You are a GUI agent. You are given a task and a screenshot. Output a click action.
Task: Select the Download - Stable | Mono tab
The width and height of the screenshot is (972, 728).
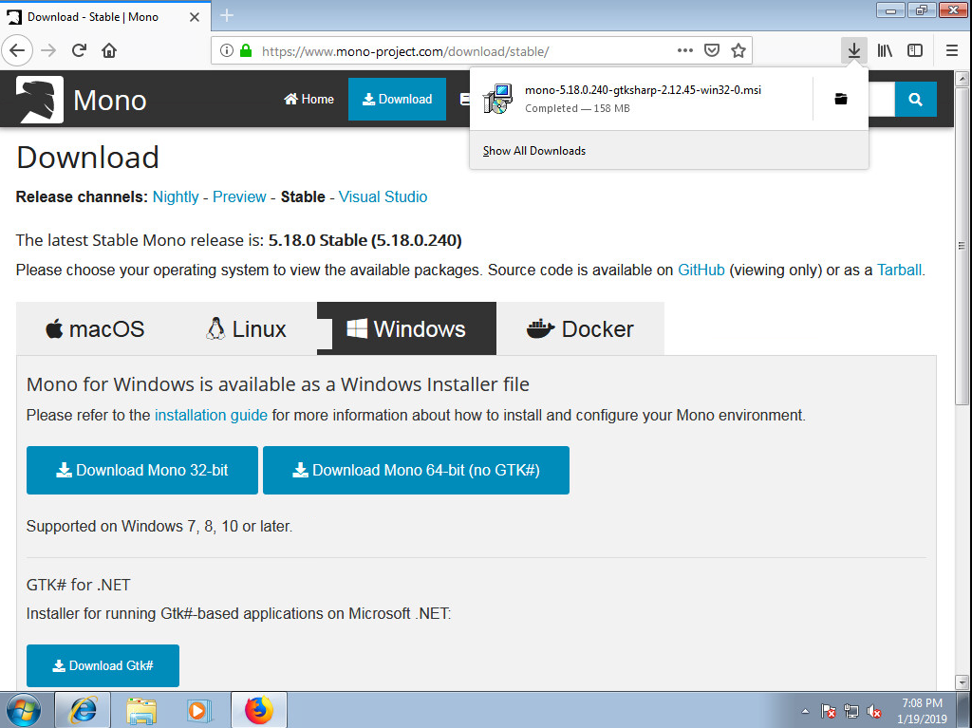[105, 17]
